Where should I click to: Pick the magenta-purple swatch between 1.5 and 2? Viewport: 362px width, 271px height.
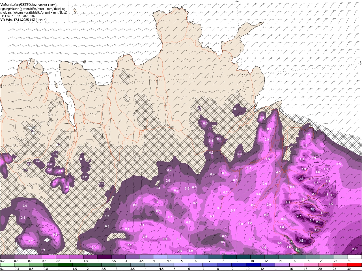click(x=90, y=257)
